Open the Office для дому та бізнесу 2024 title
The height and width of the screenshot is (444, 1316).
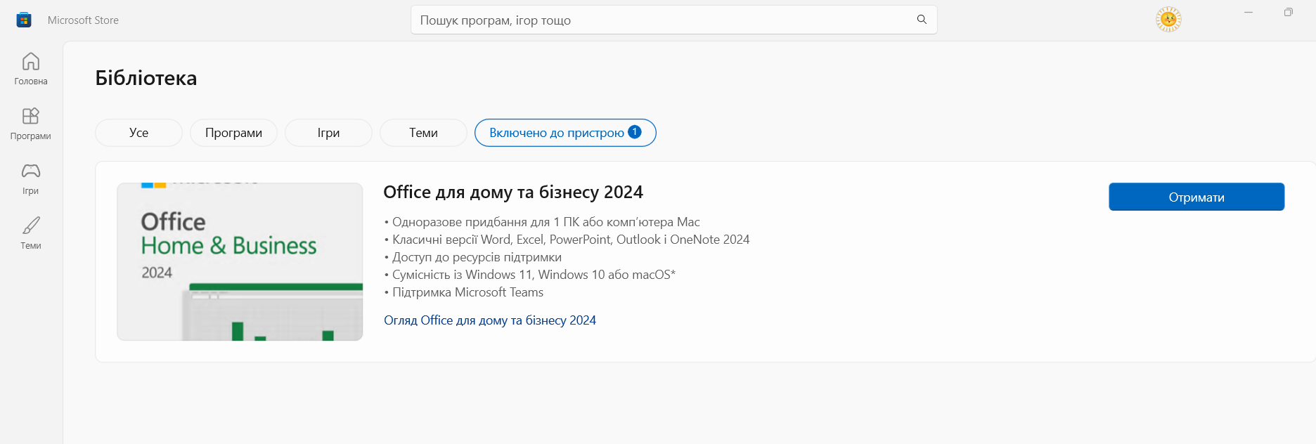[x=513, y=192]
